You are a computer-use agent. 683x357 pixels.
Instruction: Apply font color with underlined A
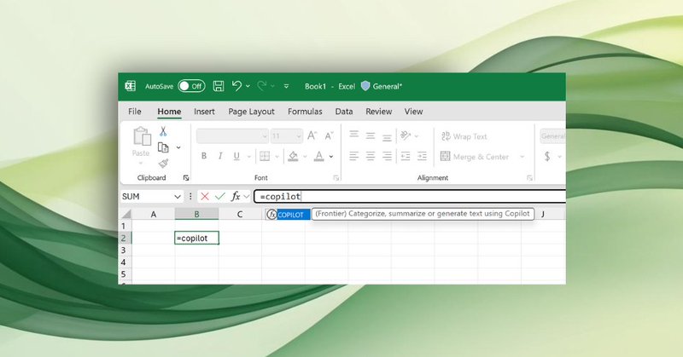coord(319,156)
